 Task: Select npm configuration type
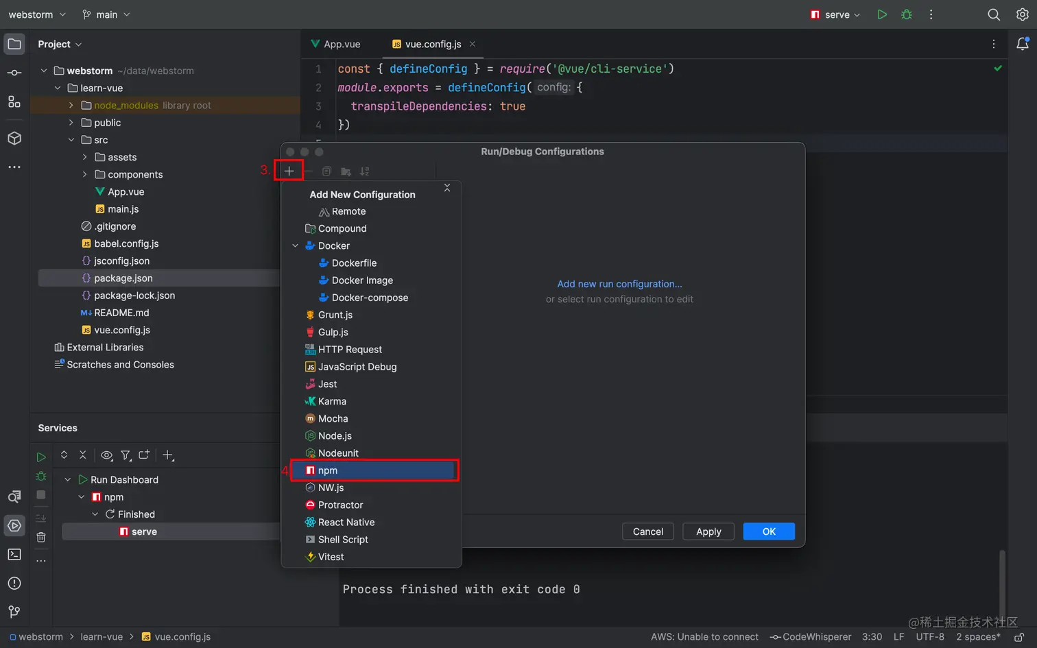coord(374,470)
